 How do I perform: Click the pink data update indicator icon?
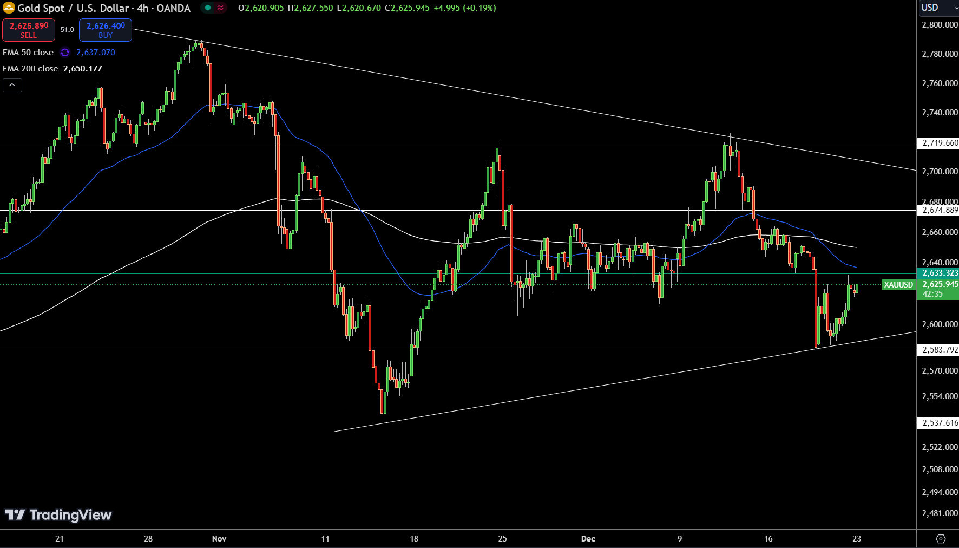220,8
